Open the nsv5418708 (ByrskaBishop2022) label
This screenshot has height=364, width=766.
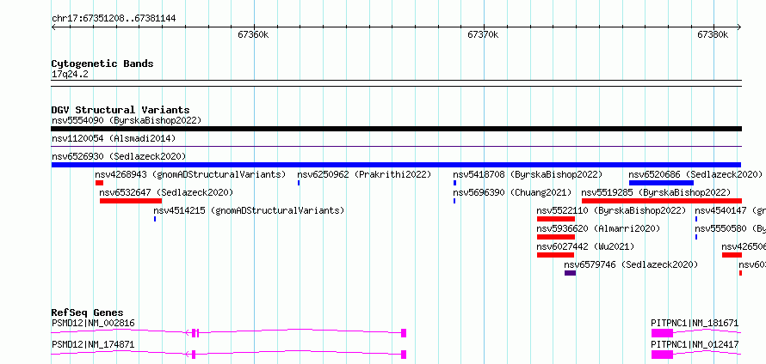528,174
